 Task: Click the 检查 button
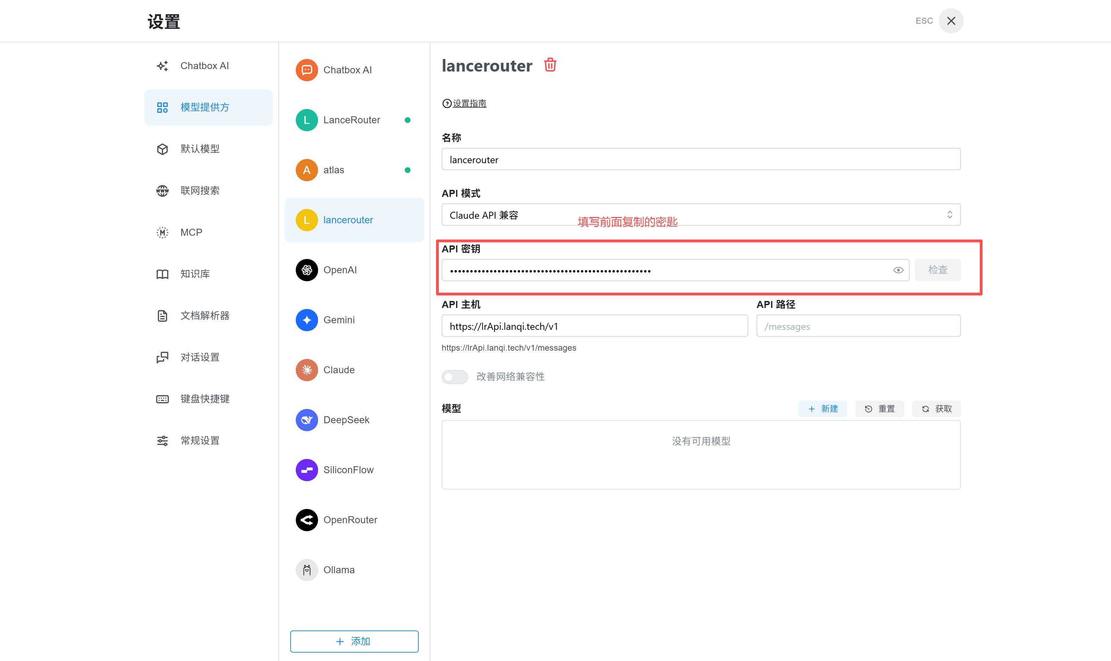pyautogui.click(x=937, y=270)
